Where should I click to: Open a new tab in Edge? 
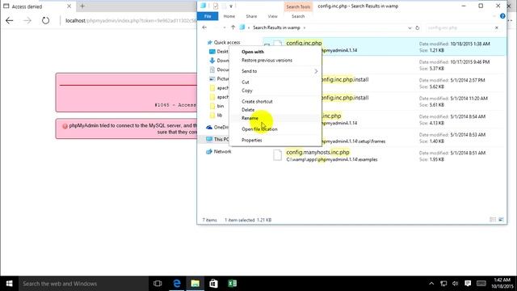tap(82, 6)
